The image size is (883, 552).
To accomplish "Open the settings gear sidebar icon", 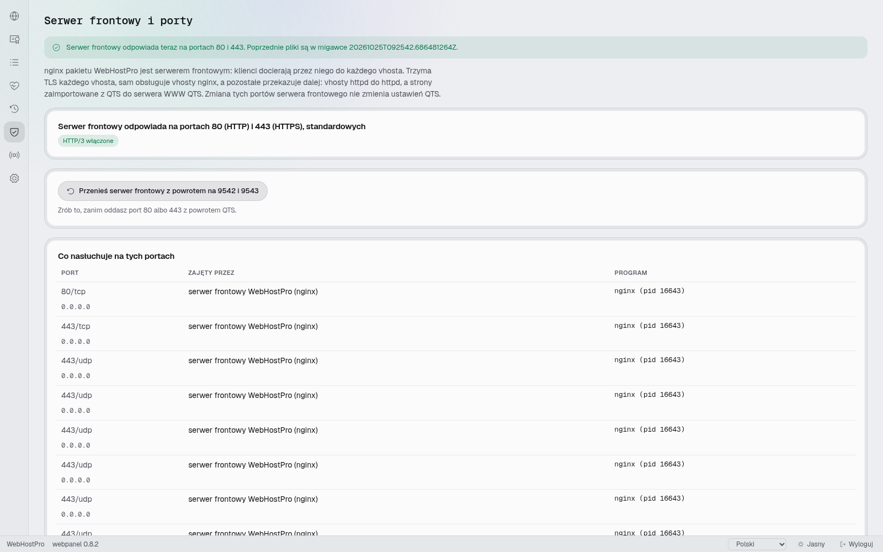I will [x=14, y=178].
